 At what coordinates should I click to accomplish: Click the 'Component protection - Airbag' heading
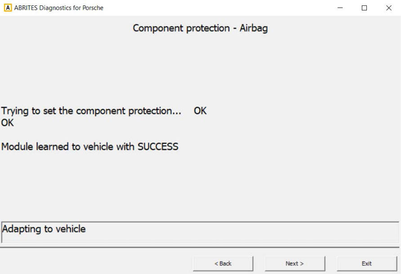coord(200,28)
